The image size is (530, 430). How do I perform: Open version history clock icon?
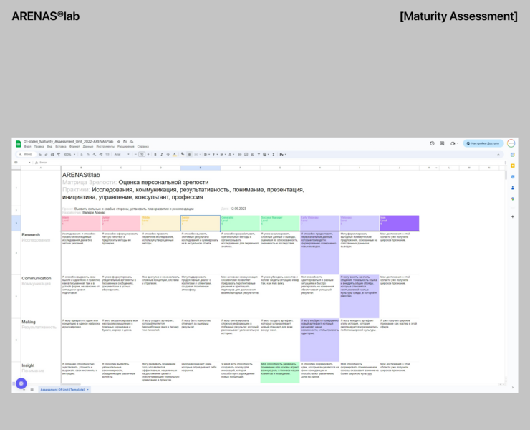[x=432, y=143]
